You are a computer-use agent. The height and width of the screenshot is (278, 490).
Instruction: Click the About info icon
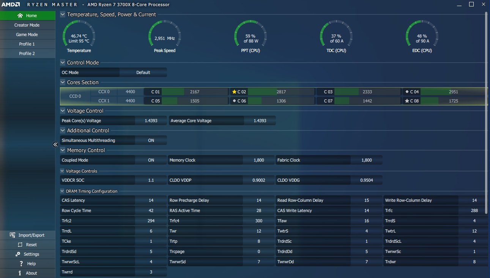20,273
